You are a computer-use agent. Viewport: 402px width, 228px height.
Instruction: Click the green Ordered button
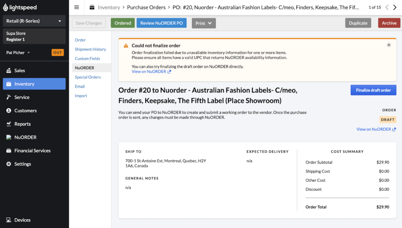coord(123,23)
